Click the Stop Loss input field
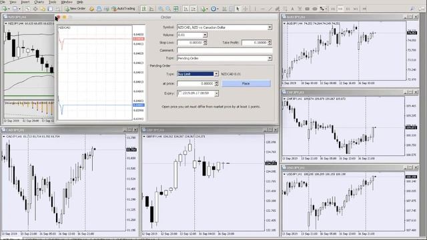Screen dimensions: 427x240 pyautogui.click(x=190, y=43)
